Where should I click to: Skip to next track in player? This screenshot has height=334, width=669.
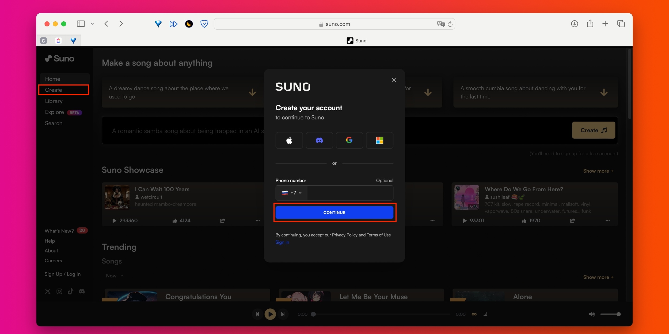pyautogui.click(x=283, y=314)
